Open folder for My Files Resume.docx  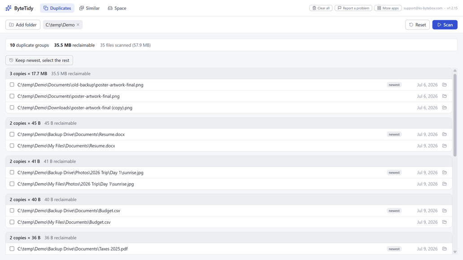445,146
